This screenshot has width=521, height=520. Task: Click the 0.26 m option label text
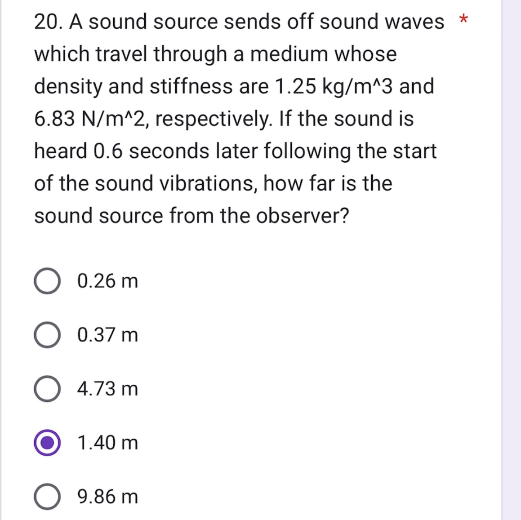(107, 282)
